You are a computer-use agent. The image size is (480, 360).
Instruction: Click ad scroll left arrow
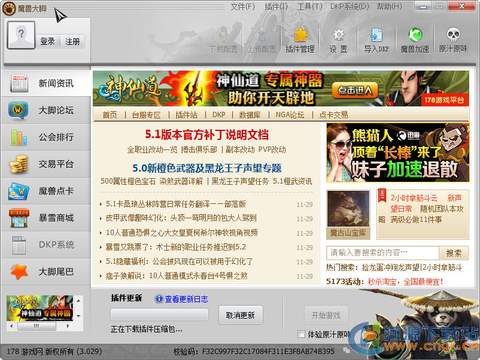tap(11, 326)
